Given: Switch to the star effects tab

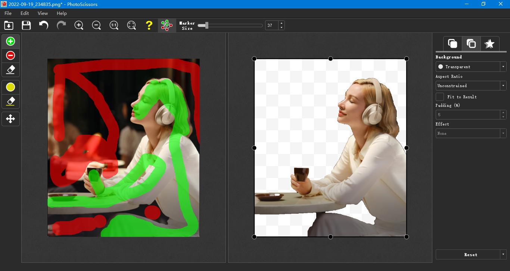Looking at the screenshot, I should click(490, 44).
